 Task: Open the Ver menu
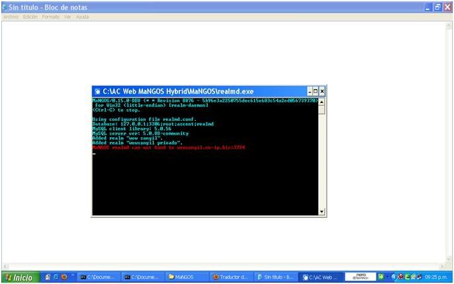[68, 17]
